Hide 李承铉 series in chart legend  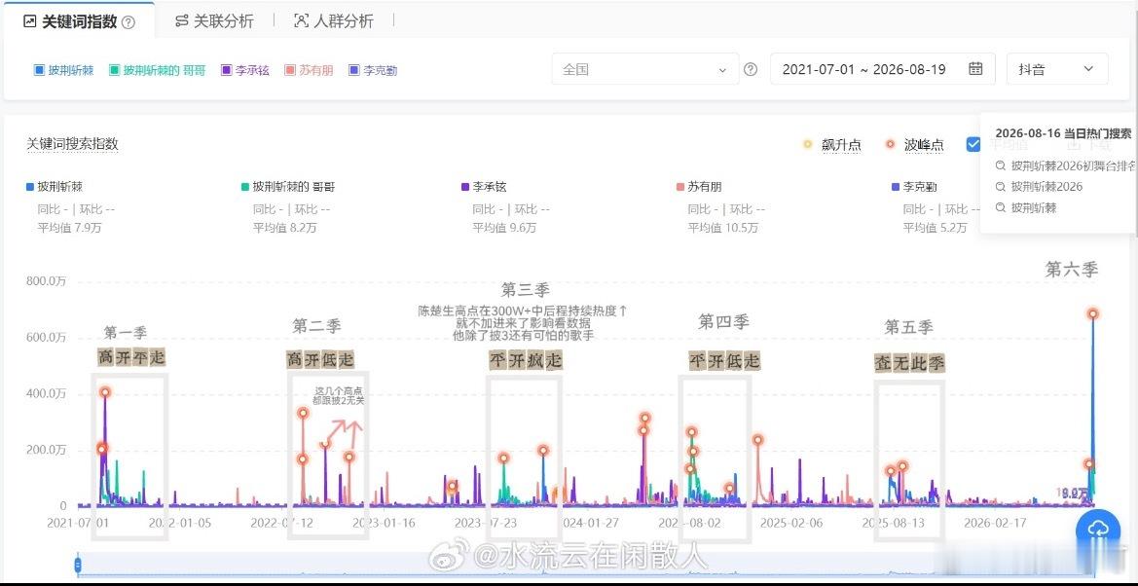[x=484, y=187]
